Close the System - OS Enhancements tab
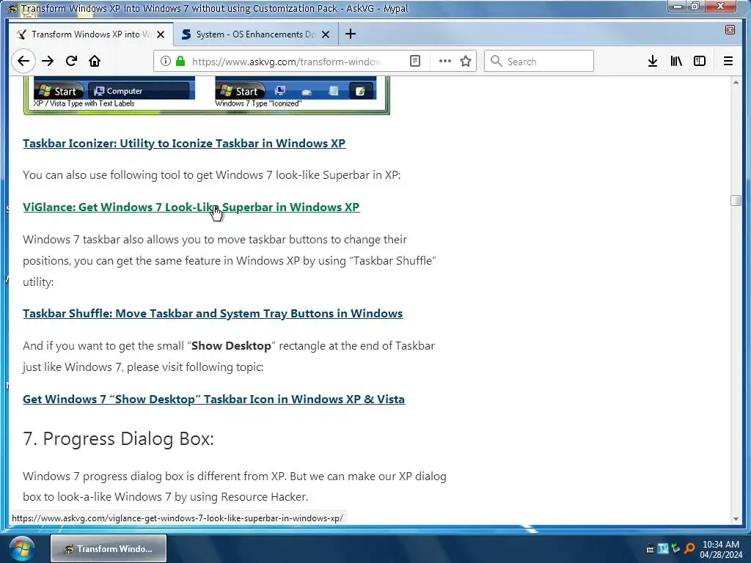 pyautogui.click(x=326, y=34)
